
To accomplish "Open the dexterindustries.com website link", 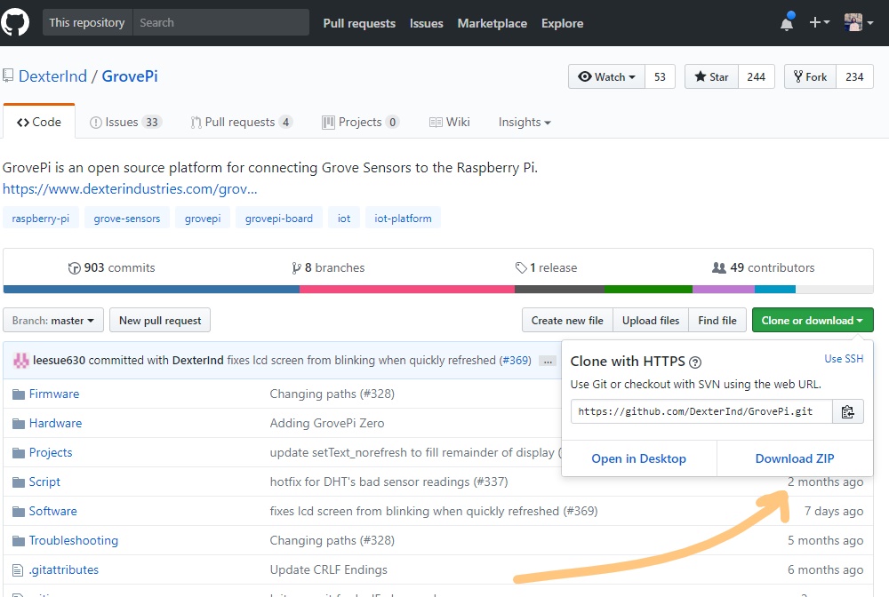I will (130, 188).
